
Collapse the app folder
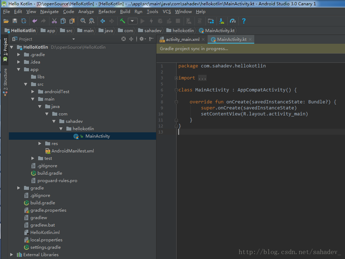pos(19,70)
